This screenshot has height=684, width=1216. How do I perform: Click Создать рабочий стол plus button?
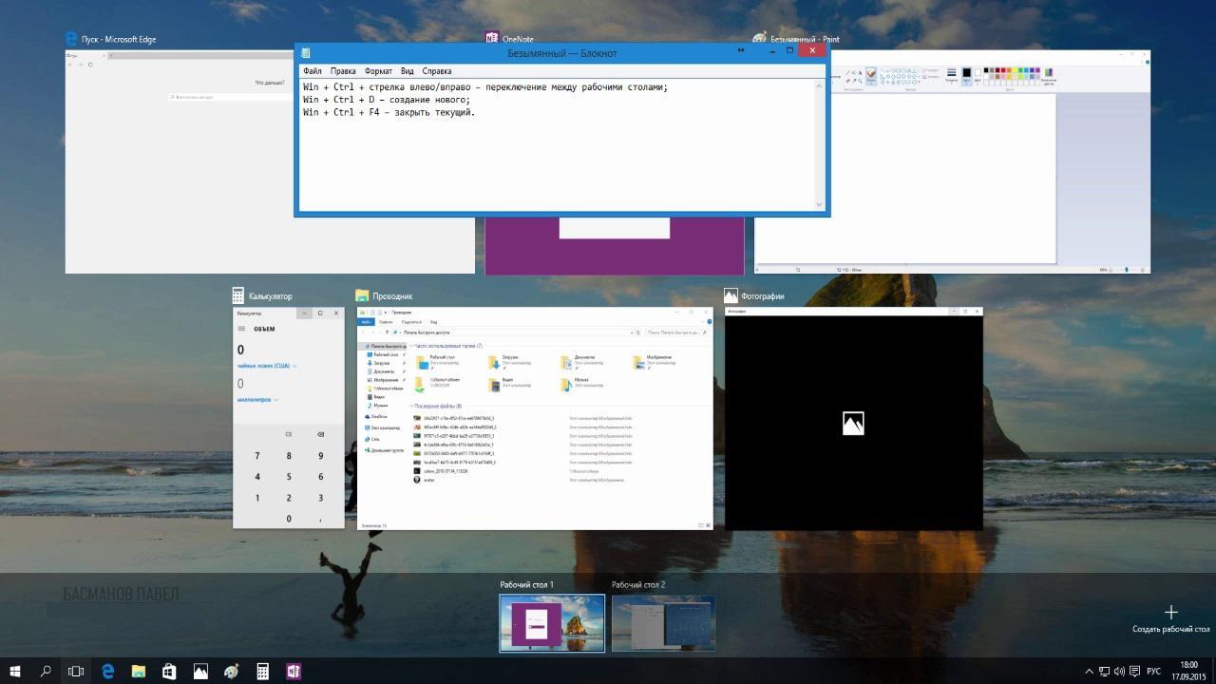1170,613
